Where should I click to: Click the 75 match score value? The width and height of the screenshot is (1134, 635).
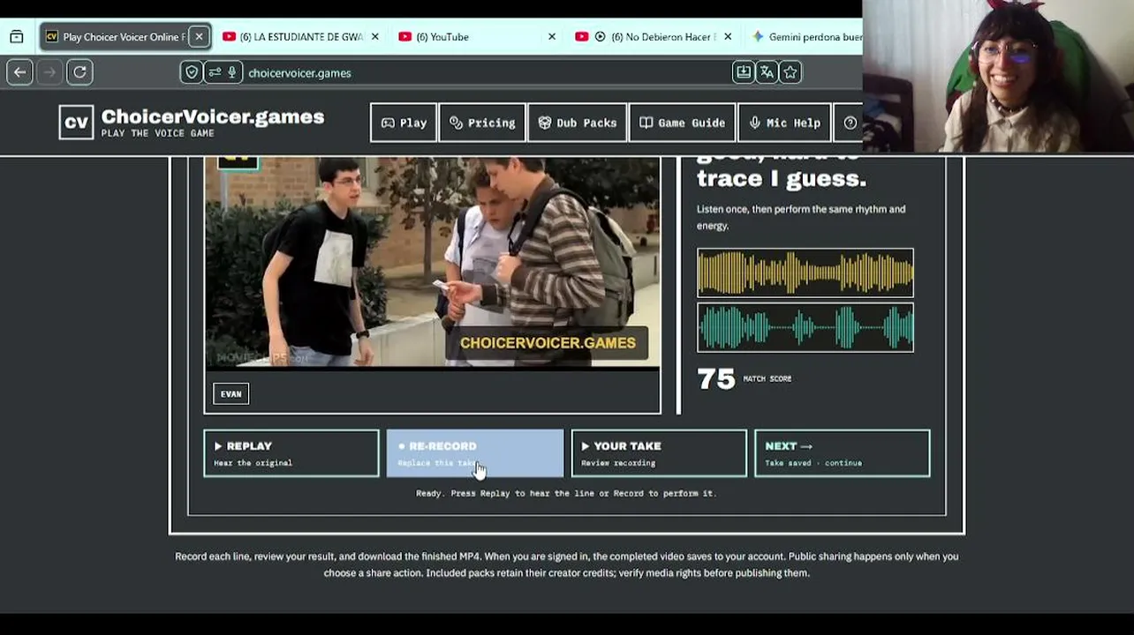[716, 379]
